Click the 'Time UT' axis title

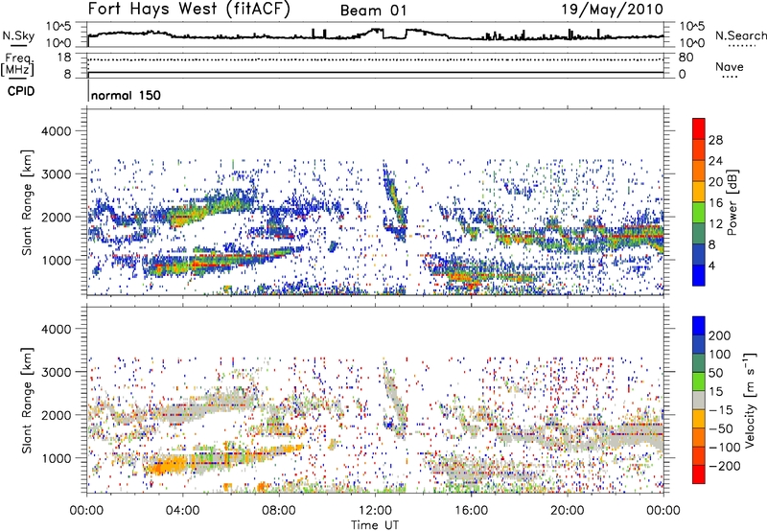click(x=375, y=525)
